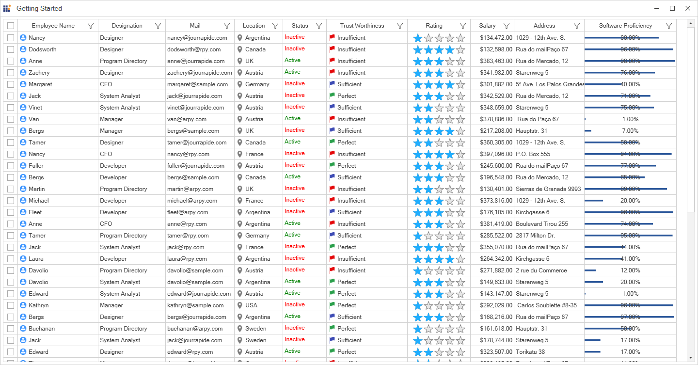
Task: Click the vertical scrollbar down arrow
Action: (x=691, y=358)
